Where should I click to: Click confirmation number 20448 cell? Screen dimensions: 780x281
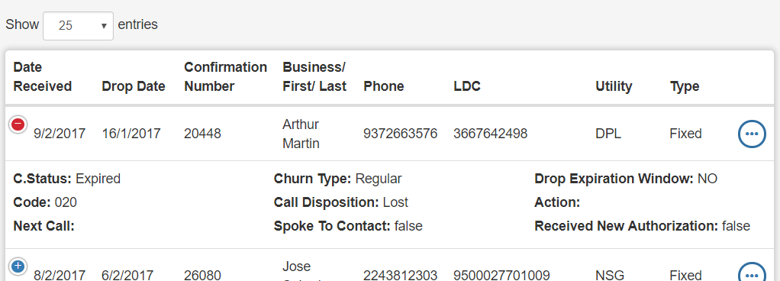tap(202, 134)
